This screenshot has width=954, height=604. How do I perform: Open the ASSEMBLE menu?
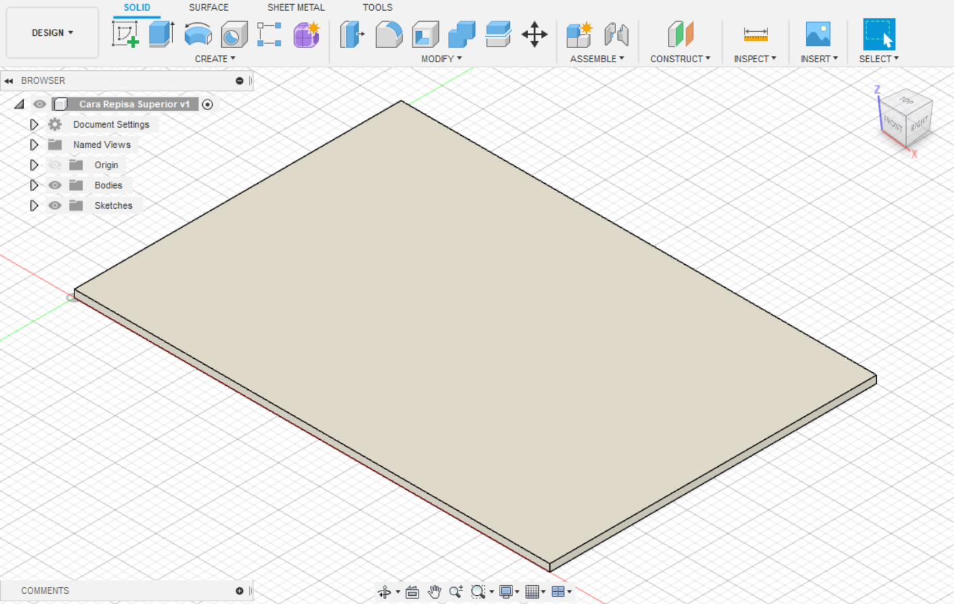[x=597, y=59]
